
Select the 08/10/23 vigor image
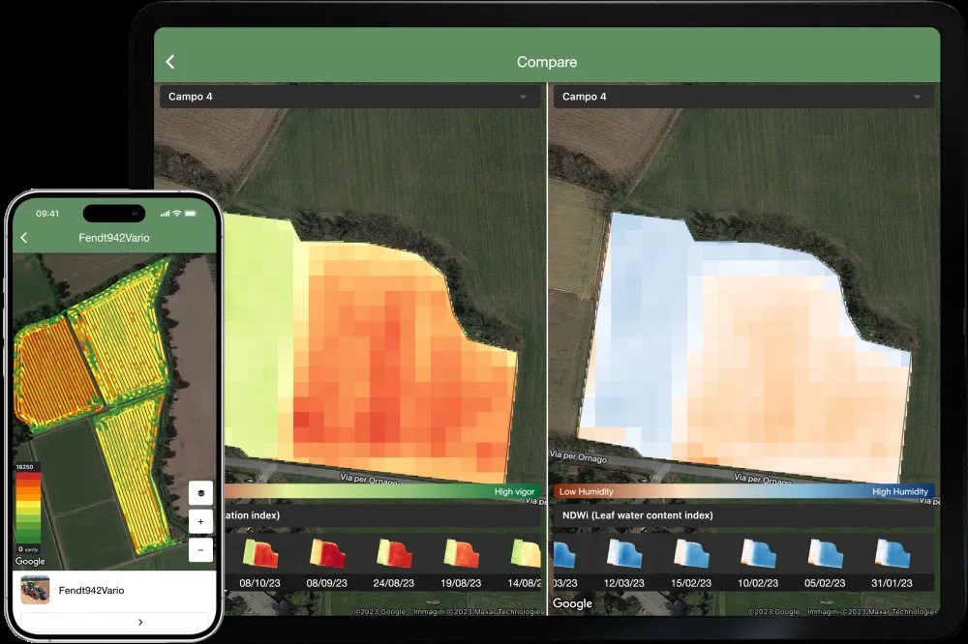(x=262, y=554)
